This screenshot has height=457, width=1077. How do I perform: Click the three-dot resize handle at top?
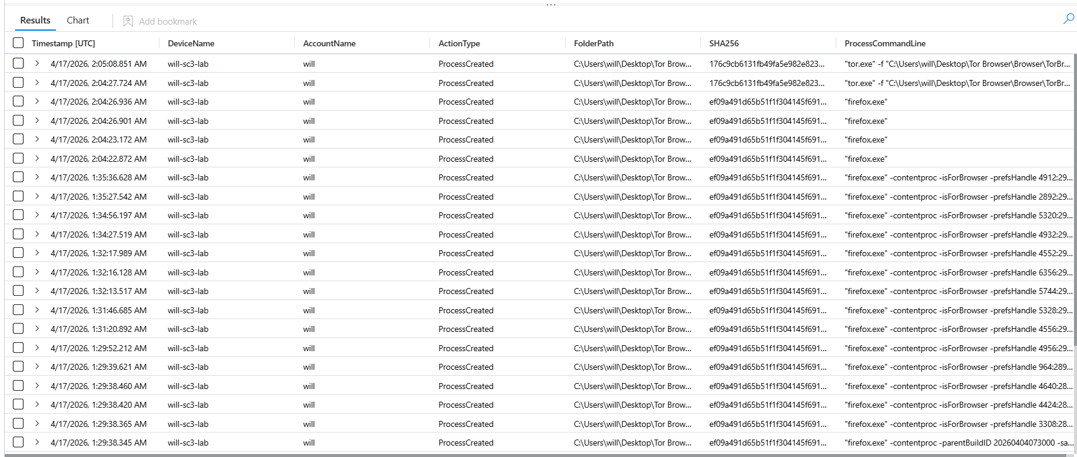coord(551,5)
